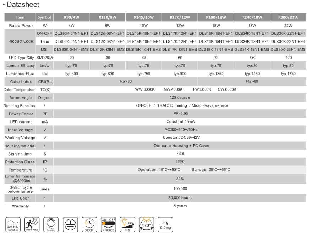The width and height of the screenshot is (316, 234).
Task: Select the 50000h lamp lifespan icon
Action: tap(89, 224)
